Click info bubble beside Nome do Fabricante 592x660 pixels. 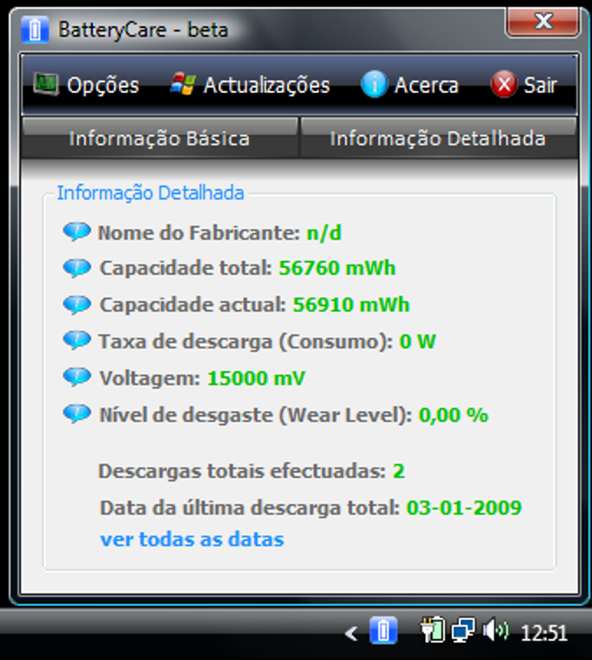77,232
